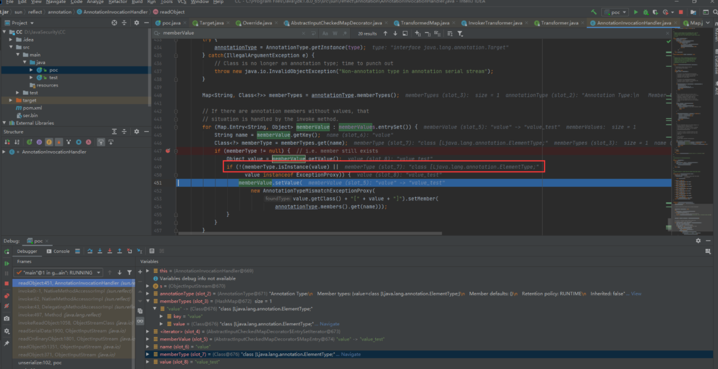
Task: Click Navigate link on memberType (slot_7) row
Action: [x=351, y=354]
